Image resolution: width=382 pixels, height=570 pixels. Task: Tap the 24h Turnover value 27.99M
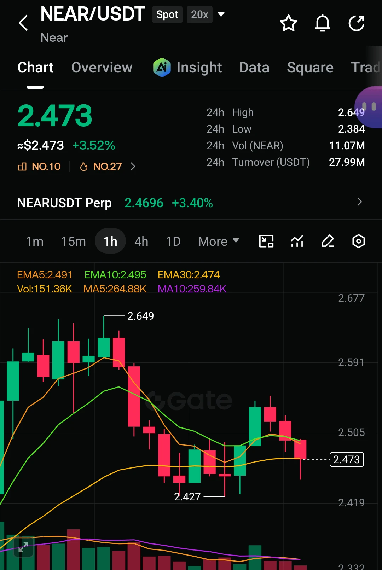pyautogui.click(x=347, y=162)
